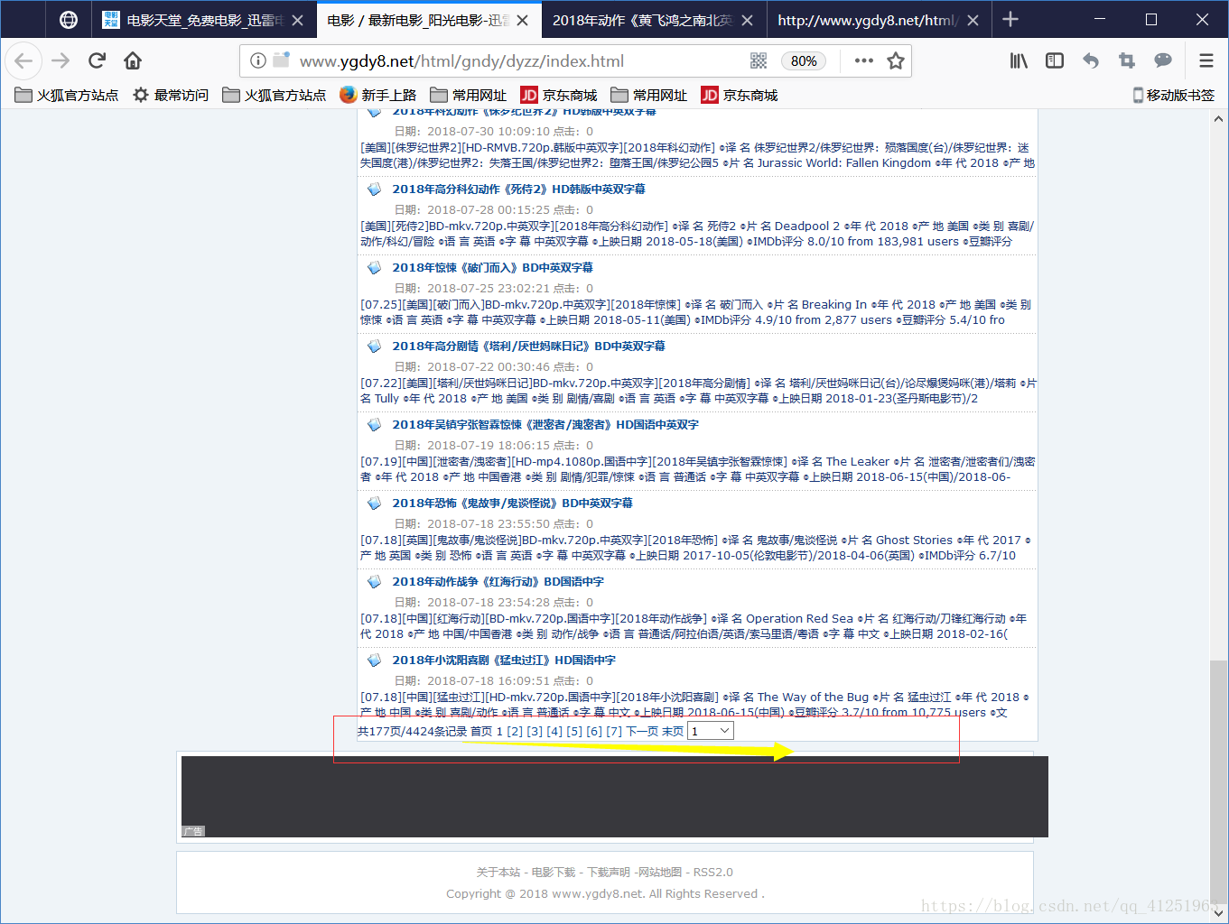Open the 《鬼故事/鬼谈怪说》 BD中英双字幕 link
The height and width of the screenshot is (924, 1229).
(512, 503)
